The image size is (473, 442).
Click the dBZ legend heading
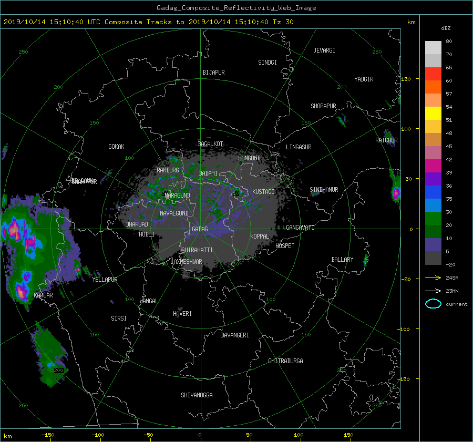[x=446, y=28]
